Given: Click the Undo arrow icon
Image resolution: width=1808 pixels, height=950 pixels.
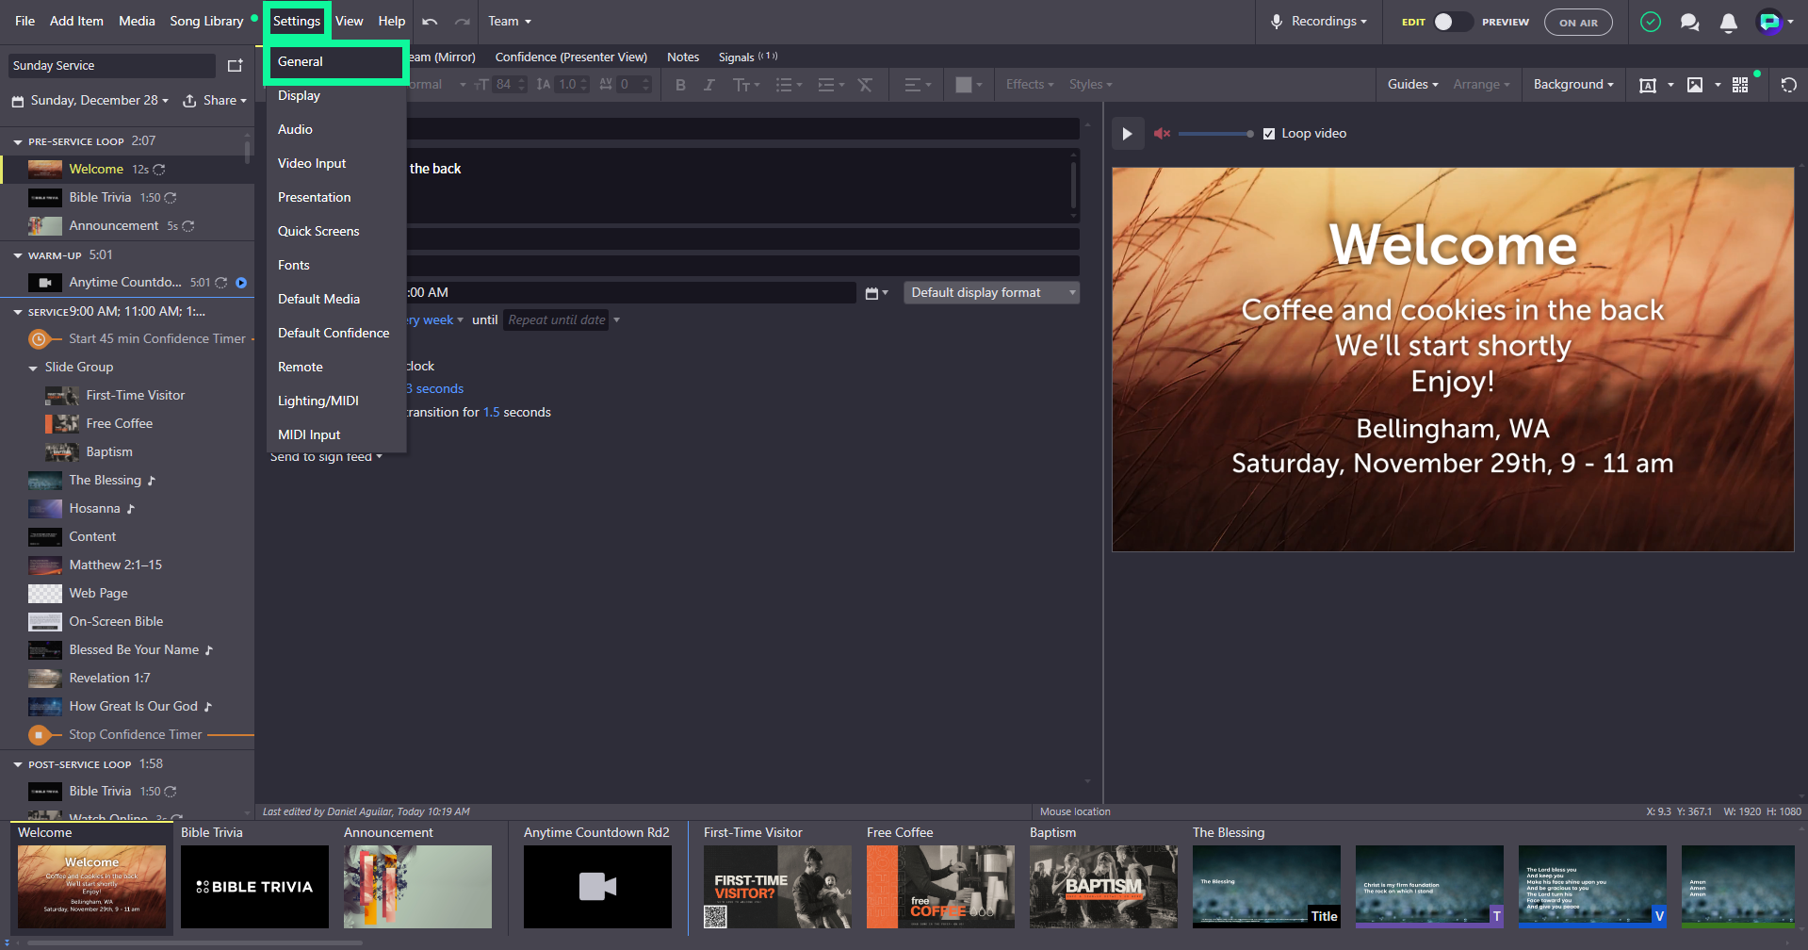Looking at the screenshot, I should click(x=430, y=21).
